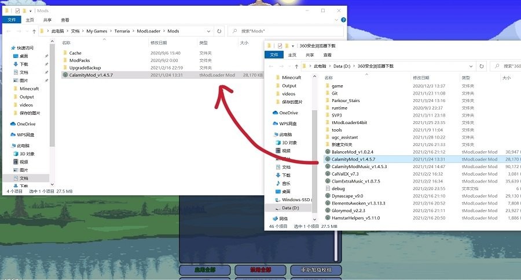Screen dimensions: 521x280
Task: Expand the address history dropdown in download window
Action: tap(471, 66)
